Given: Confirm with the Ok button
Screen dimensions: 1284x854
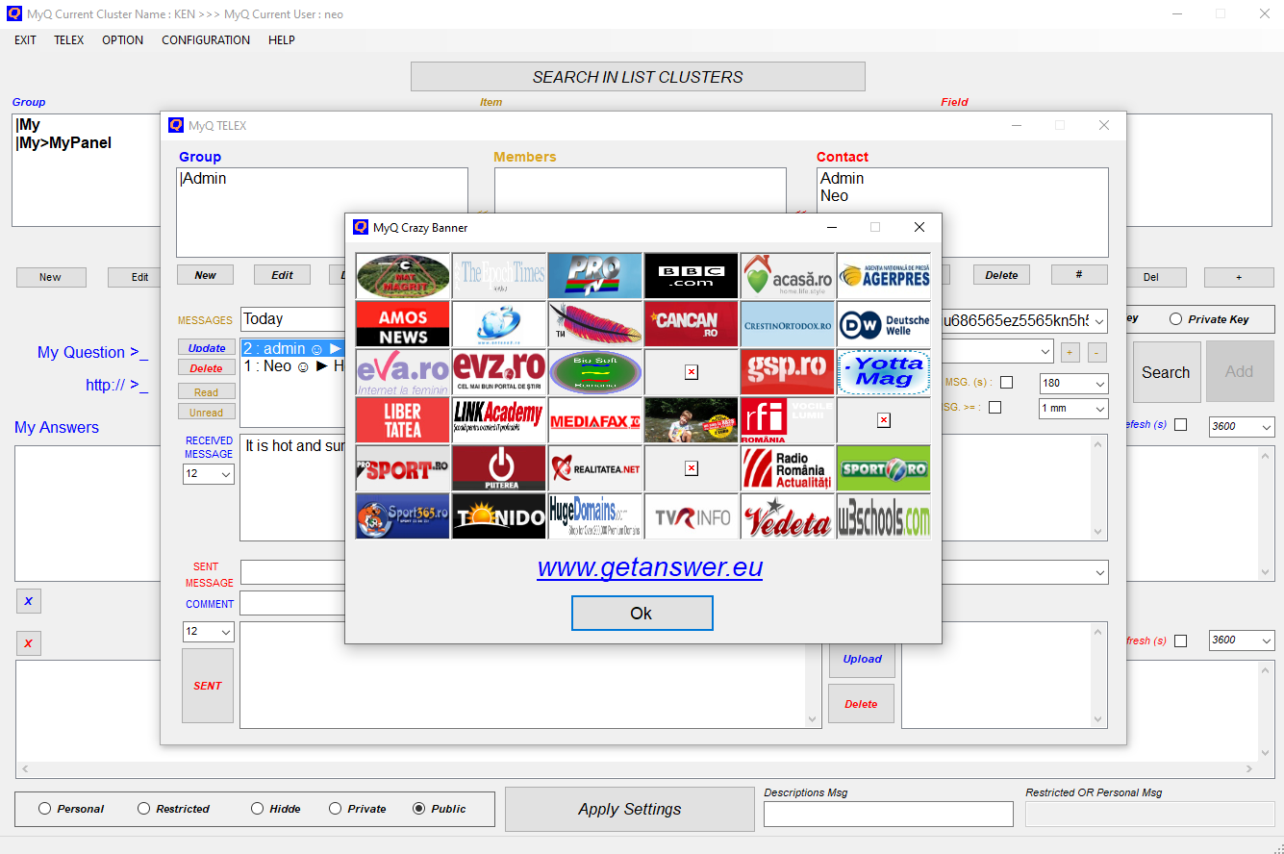Looking at the screenshot, I should pos(642,614).
